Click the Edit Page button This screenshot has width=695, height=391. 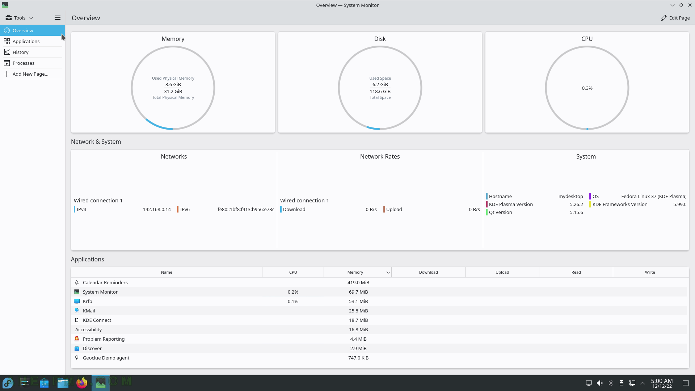[x=675, y=18]
